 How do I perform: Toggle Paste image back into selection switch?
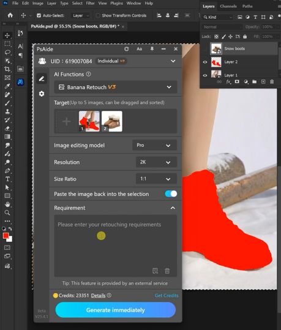pyautogui.click(x=171, y=194)
